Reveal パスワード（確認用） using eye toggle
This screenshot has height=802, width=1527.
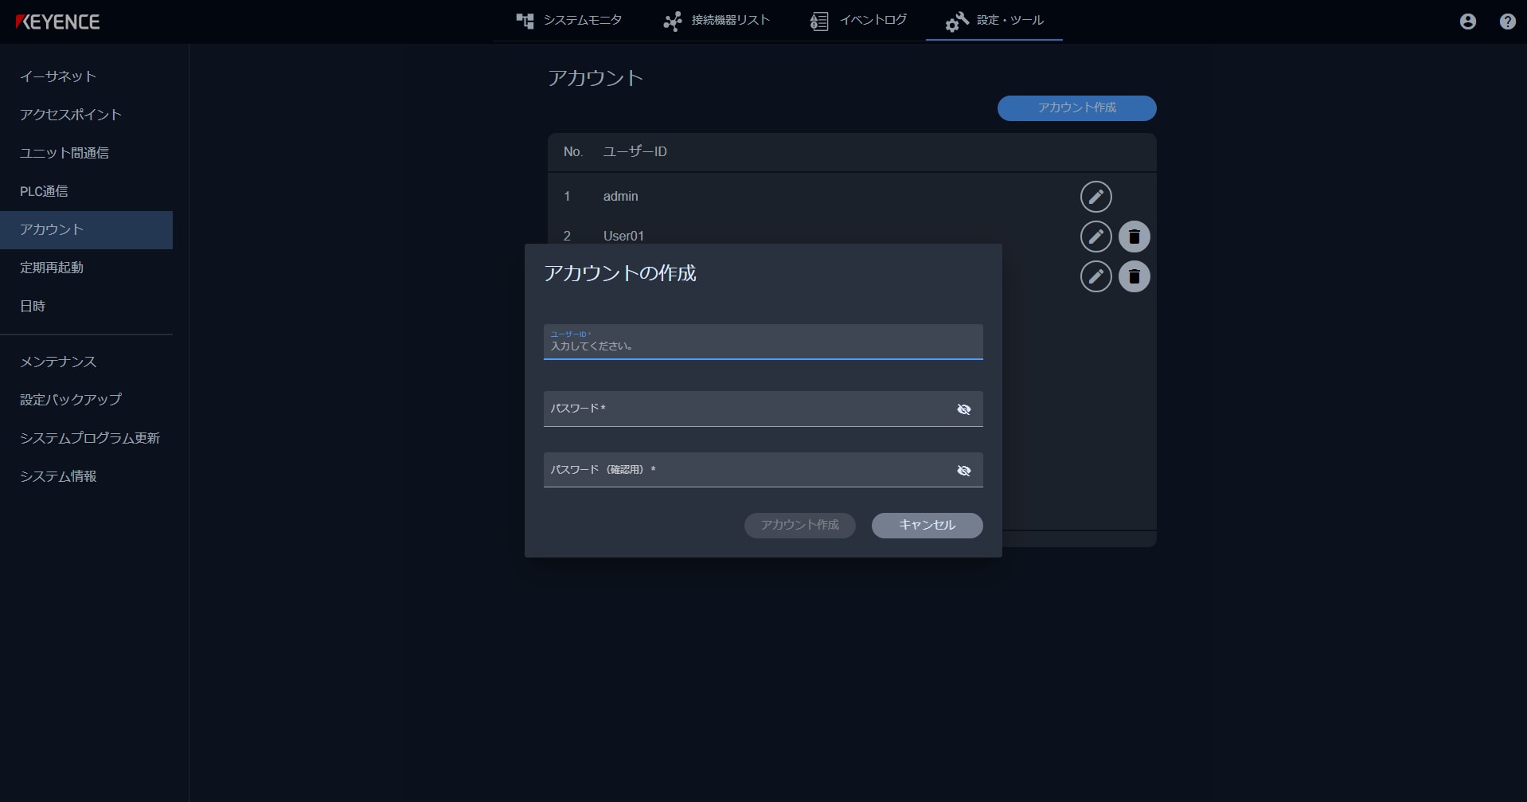pos(964,470)
